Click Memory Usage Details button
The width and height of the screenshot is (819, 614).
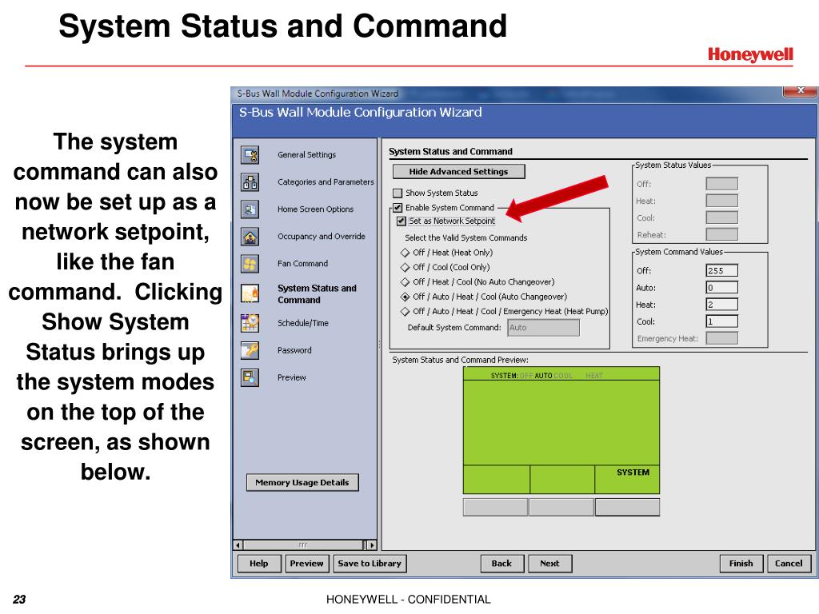[302, 482]
